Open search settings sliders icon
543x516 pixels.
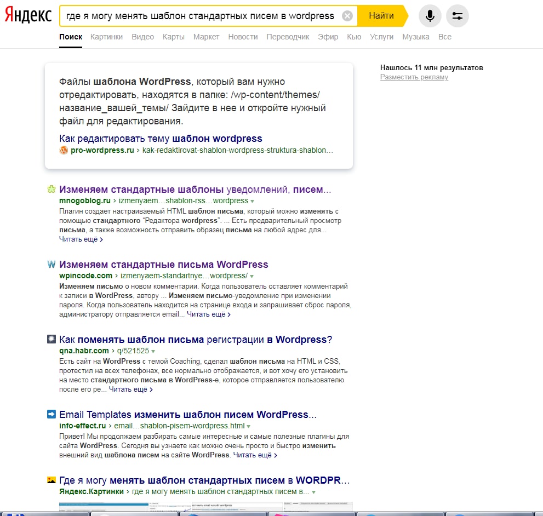click(457, 16)
